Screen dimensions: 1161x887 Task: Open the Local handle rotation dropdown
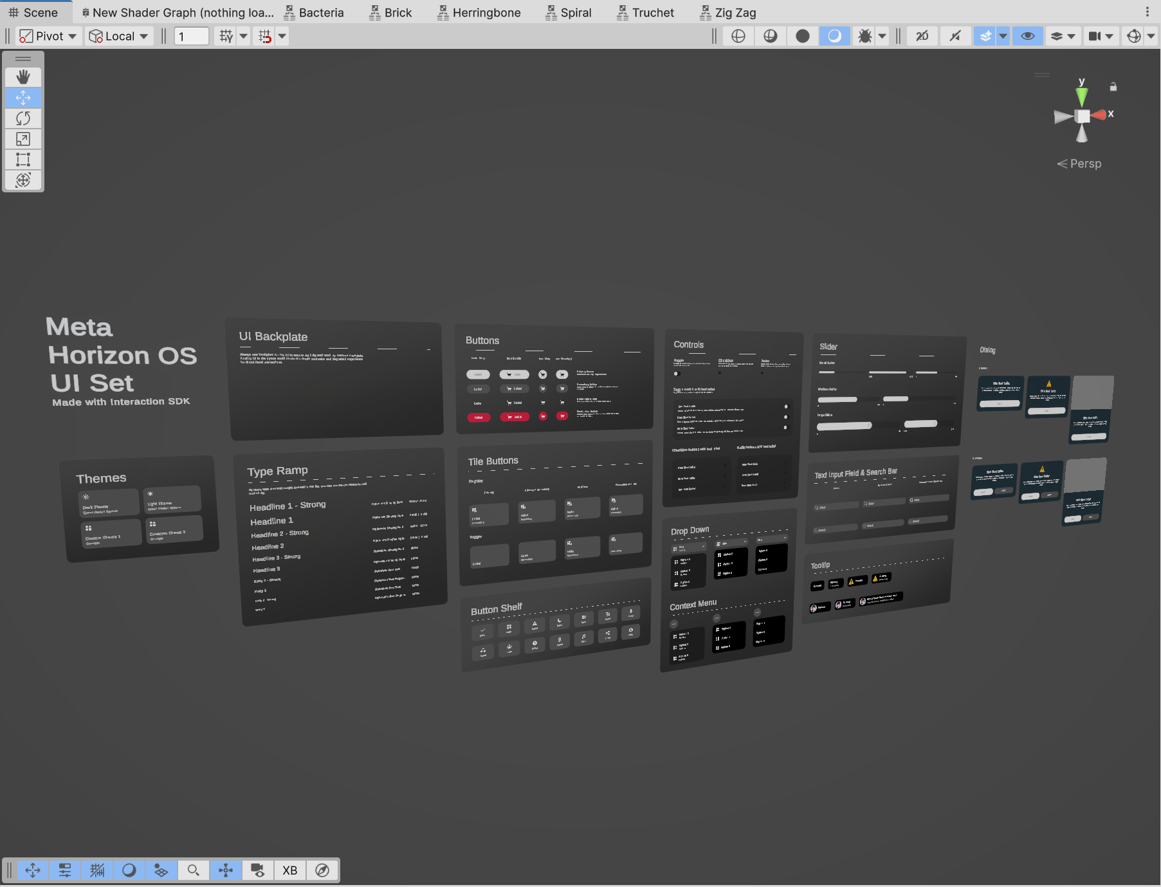(x=118, y=36)
